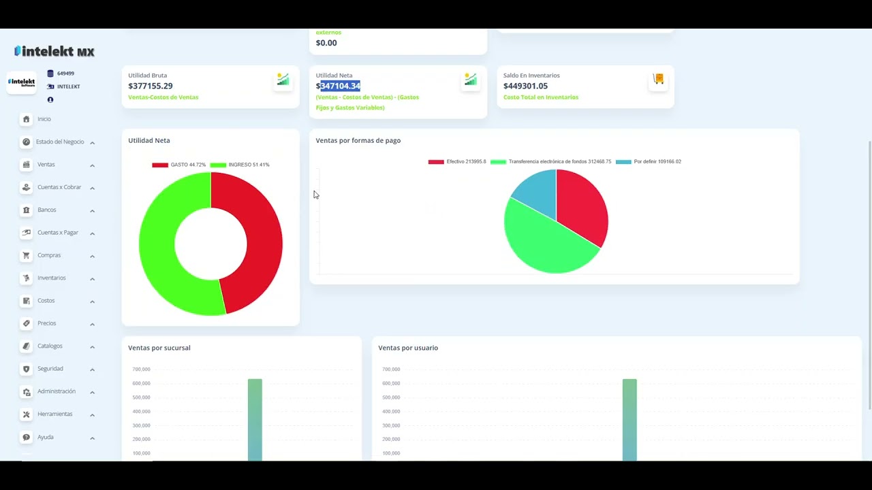Click the Ventas por sucursal heading

point(159,348)
